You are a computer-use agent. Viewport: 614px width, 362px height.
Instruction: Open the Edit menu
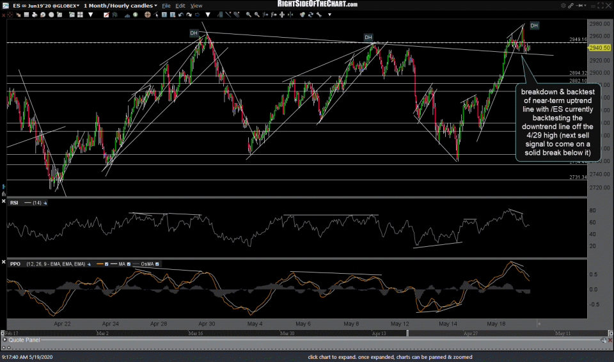coord(180,6)
